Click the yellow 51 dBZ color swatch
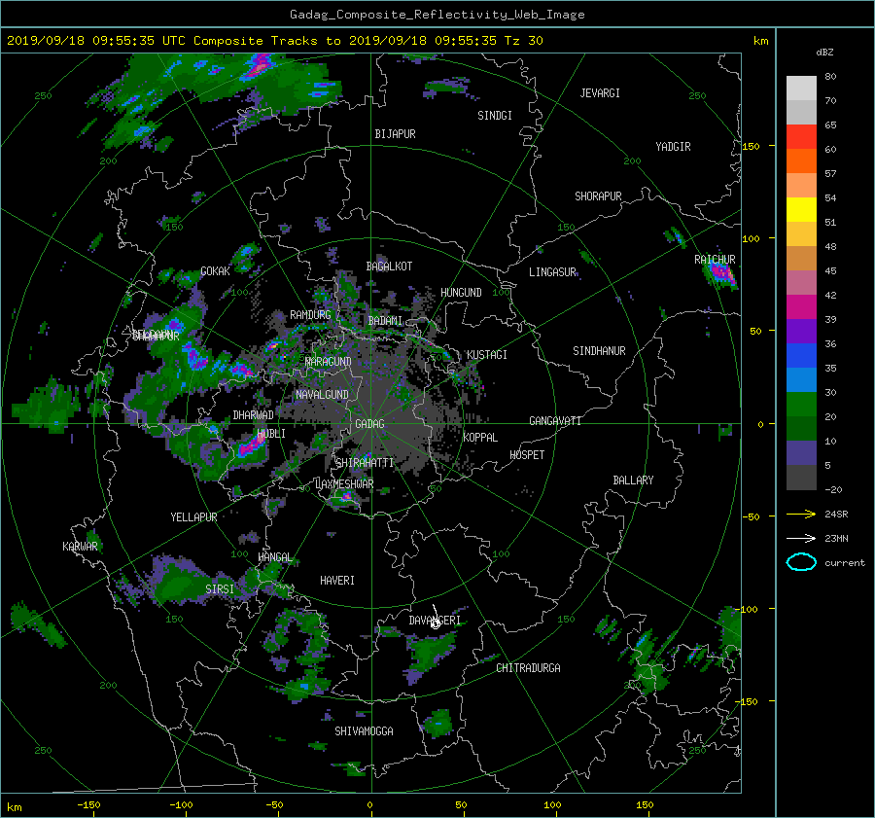 (801, 210)
